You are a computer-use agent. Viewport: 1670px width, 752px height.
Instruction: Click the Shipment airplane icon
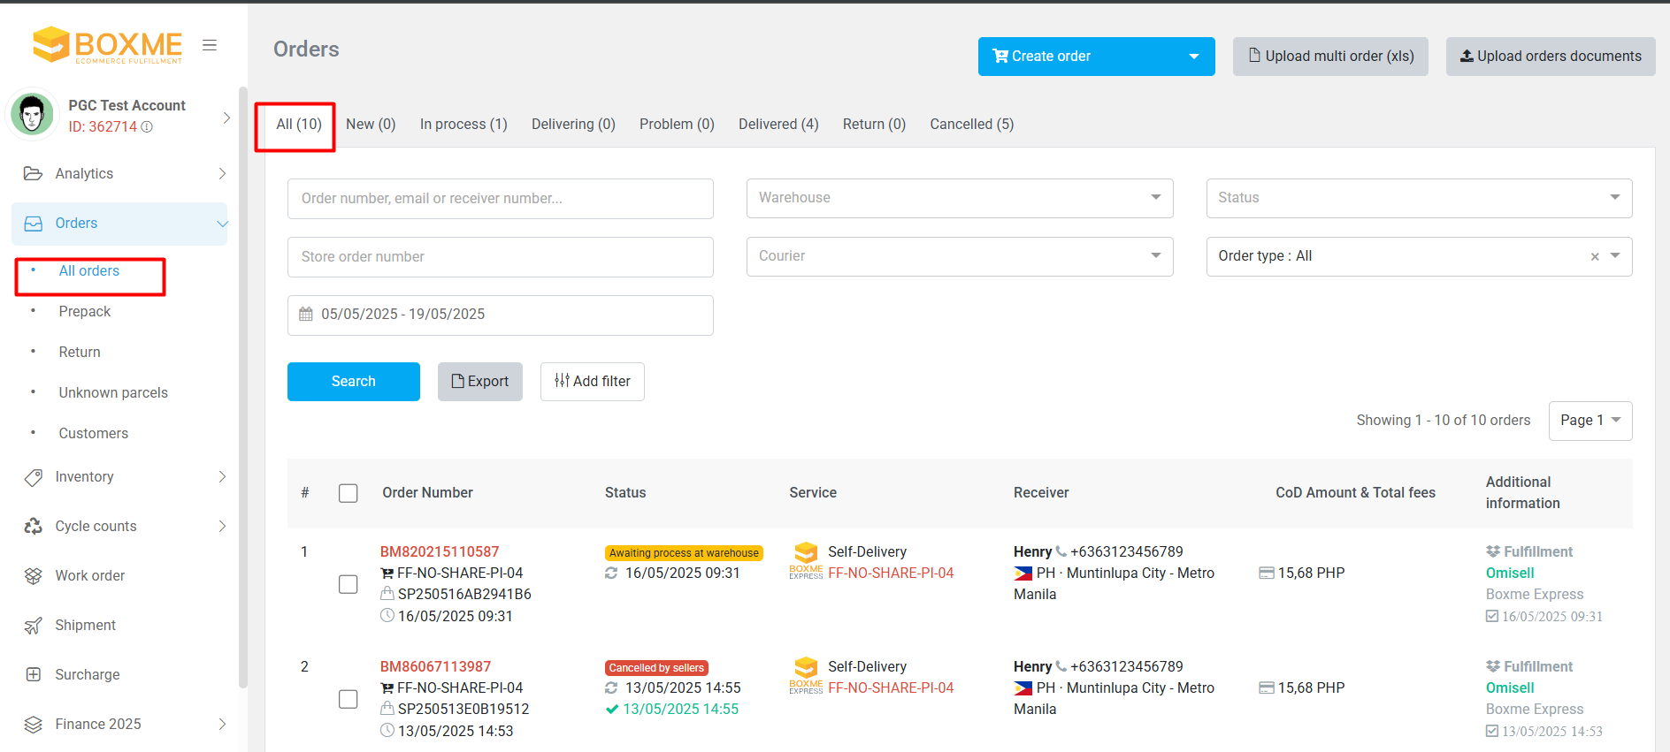pyautogui.click(x=34, y=626)
